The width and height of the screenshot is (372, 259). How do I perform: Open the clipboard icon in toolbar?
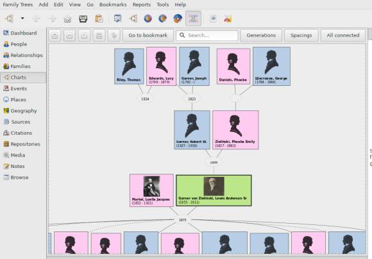[x=99, y=19]
